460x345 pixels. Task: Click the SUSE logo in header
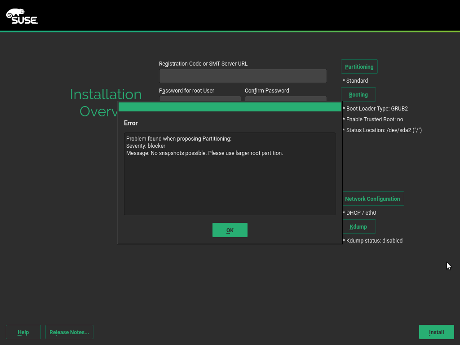(x=22, y=16)
